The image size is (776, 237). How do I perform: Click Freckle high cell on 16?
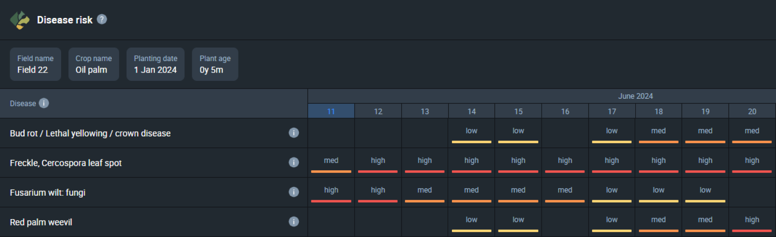pos(565,163)
